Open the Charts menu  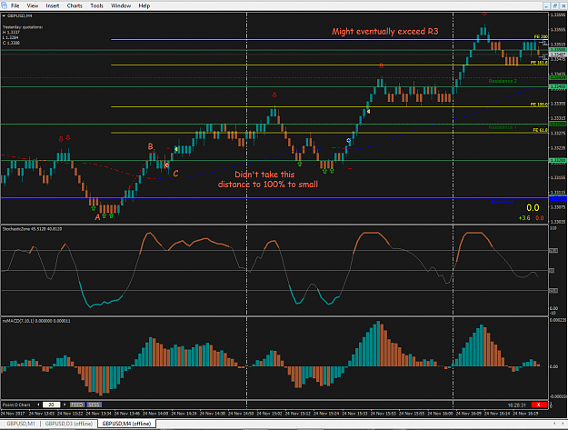pyautogui.click(x=75, y=5)
